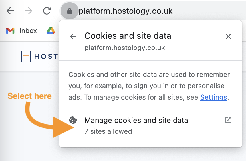Click the platform.hostology.co.uk text under popup heading
246x161 pixels.
(x=125, y=48)
